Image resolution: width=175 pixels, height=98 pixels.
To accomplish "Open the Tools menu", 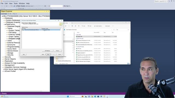I will (16, 4).
